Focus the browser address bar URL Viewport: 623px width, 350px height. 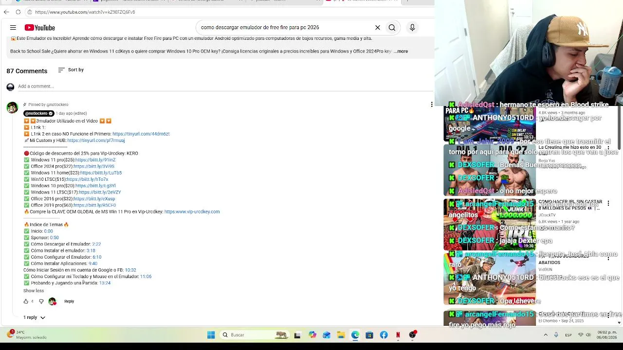click(85, 12)
